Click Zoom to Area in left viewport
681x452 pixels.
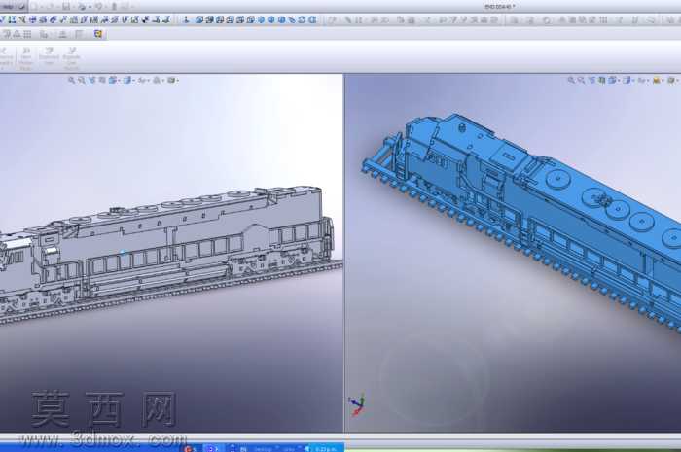(x=81, y=81)
